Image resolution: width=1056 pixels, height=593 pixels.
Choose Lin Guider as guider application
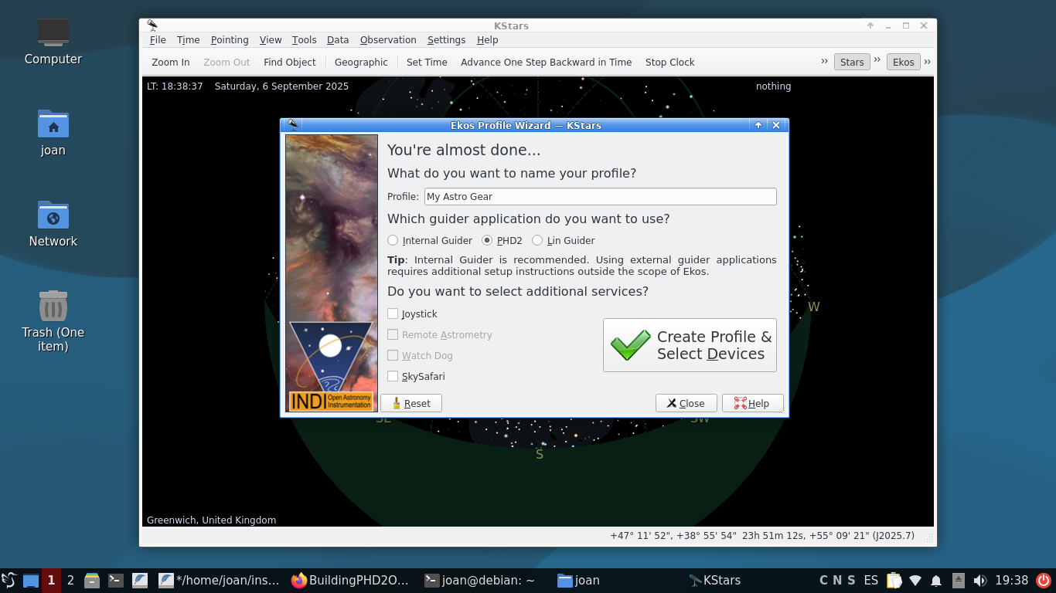click(537, 240)
